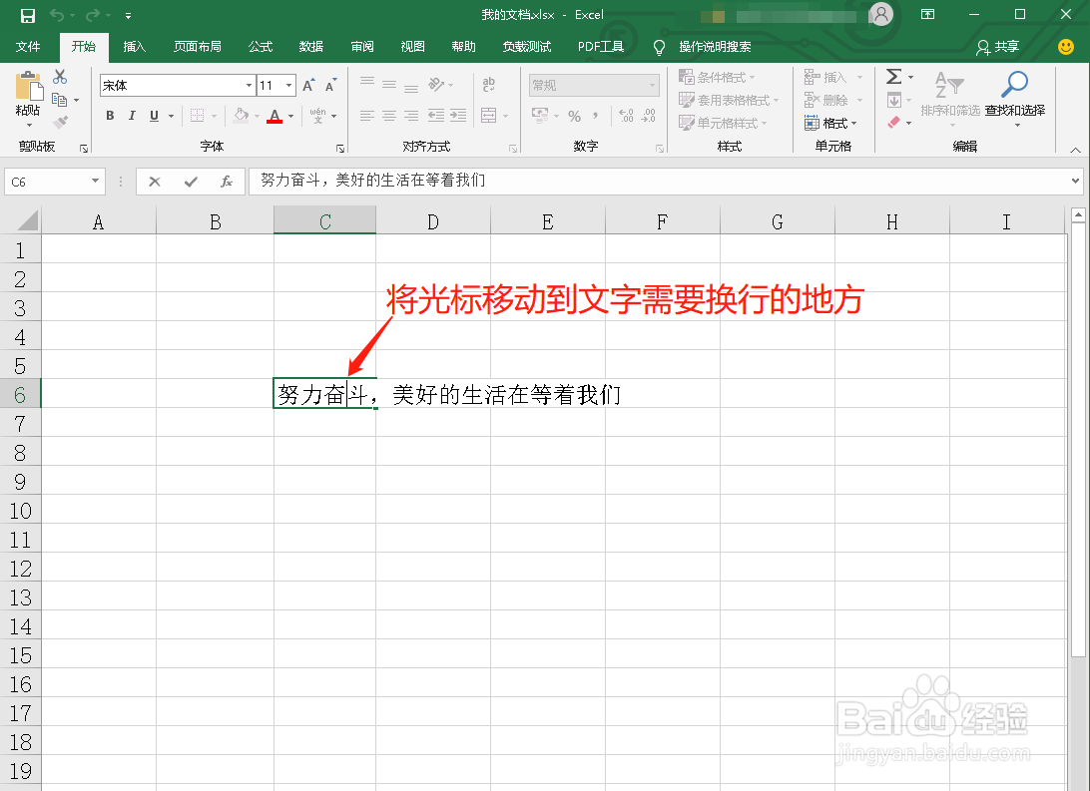The height and width of the screenshot is (791, 1090).
Task: Click the Wrap Text icon in alignment group
Action: click(488, 86)
